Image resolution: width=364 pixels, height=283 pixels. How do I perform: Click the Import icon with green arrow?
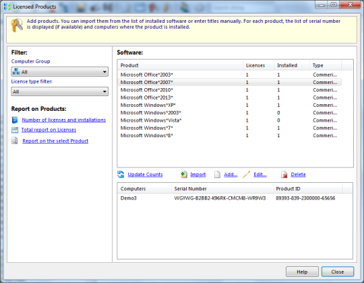[x=184, y=174]
